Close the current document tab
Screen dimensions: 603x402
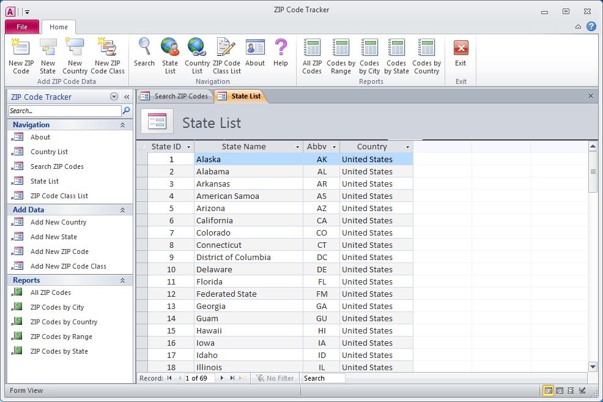point(591,96)
